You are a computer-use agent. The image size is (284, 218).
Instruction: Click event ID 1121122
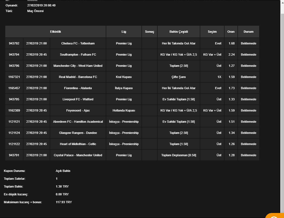[x=14, y=144]
